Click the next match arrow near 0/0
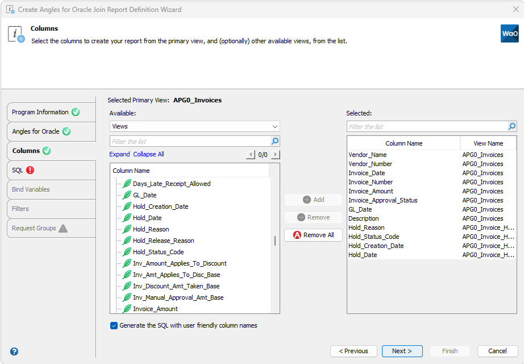The height and width of the screenshot is (364, 524). (x=276, y=155)
